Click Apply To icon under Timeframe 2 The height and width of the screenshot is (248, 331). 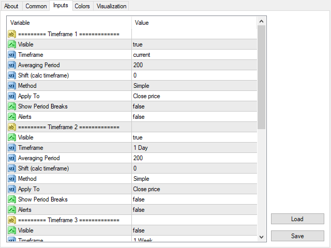point(12,189)
